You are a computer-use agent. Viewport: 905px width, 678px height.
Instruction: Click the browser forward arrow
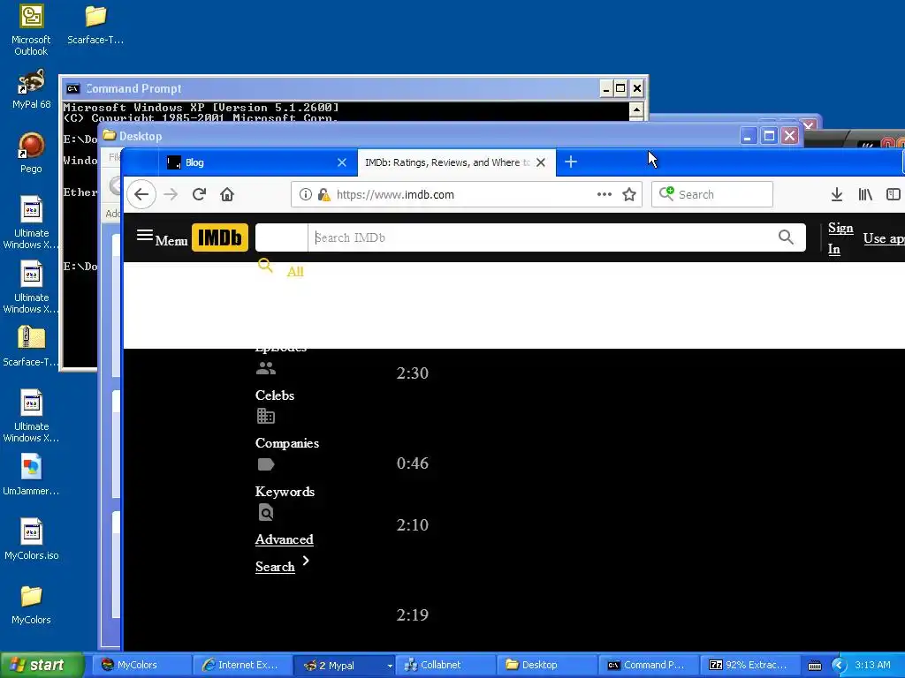click(171, 194)
